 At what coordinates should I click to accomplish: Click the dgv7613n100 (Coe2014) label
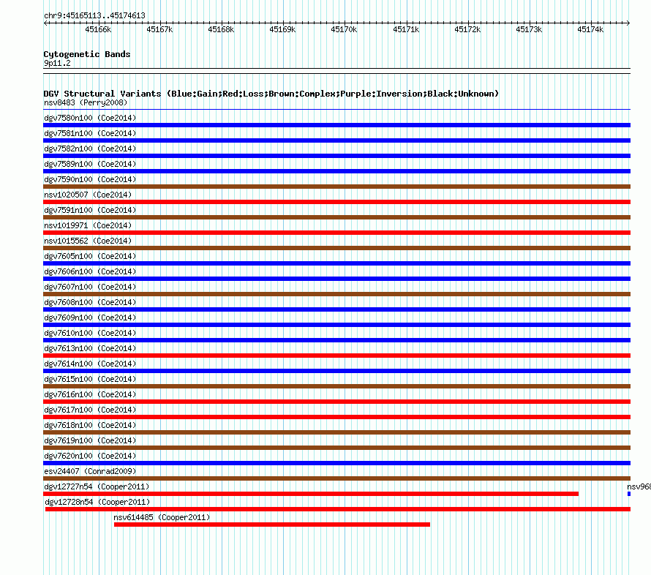(90, 348)
